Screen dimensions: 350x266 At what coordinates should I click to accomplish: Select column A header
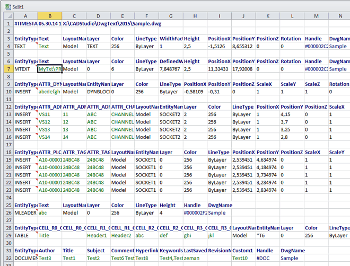pos(25,16)
